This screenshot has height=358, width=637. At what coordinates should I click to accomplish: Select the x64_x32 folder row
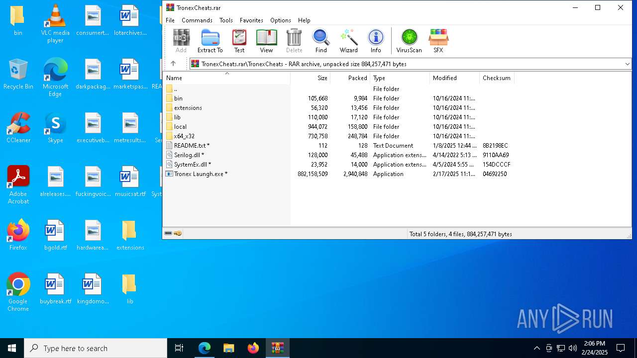click(x=338, y=136)
